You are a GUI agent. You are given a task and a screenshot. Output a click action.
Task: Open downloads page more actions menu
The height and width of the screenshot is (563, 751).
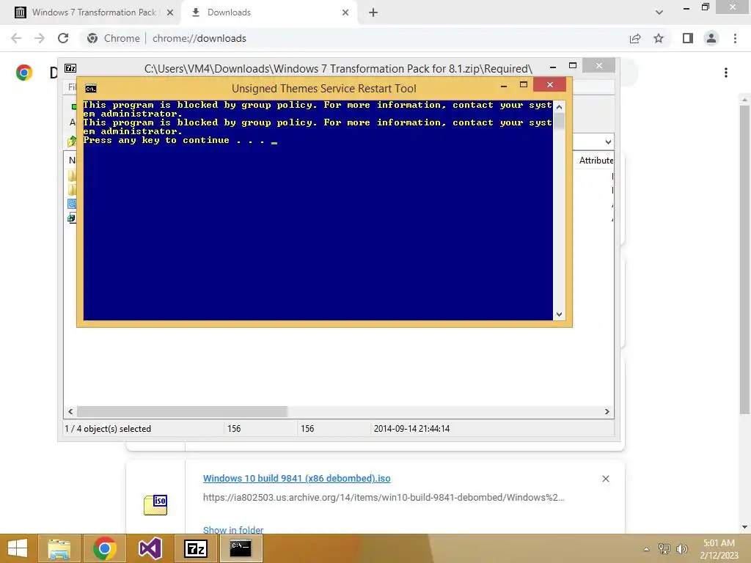click(x=726, y=73)
